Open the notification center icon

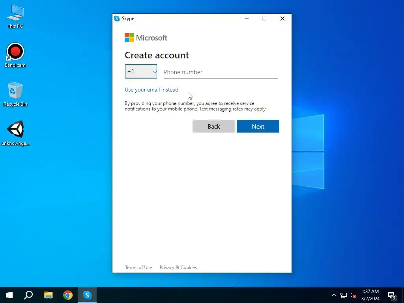point(392,295)
